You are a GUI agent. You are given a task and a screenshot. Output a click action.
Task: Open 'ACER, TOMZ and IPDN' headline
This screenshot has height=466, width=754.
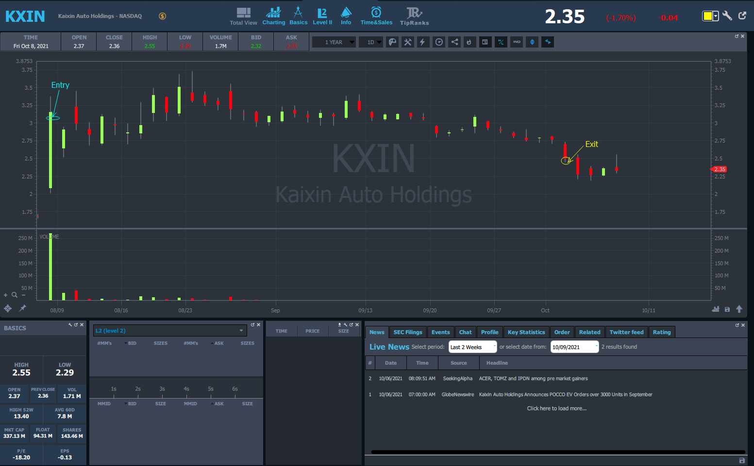tap(533, 379)
